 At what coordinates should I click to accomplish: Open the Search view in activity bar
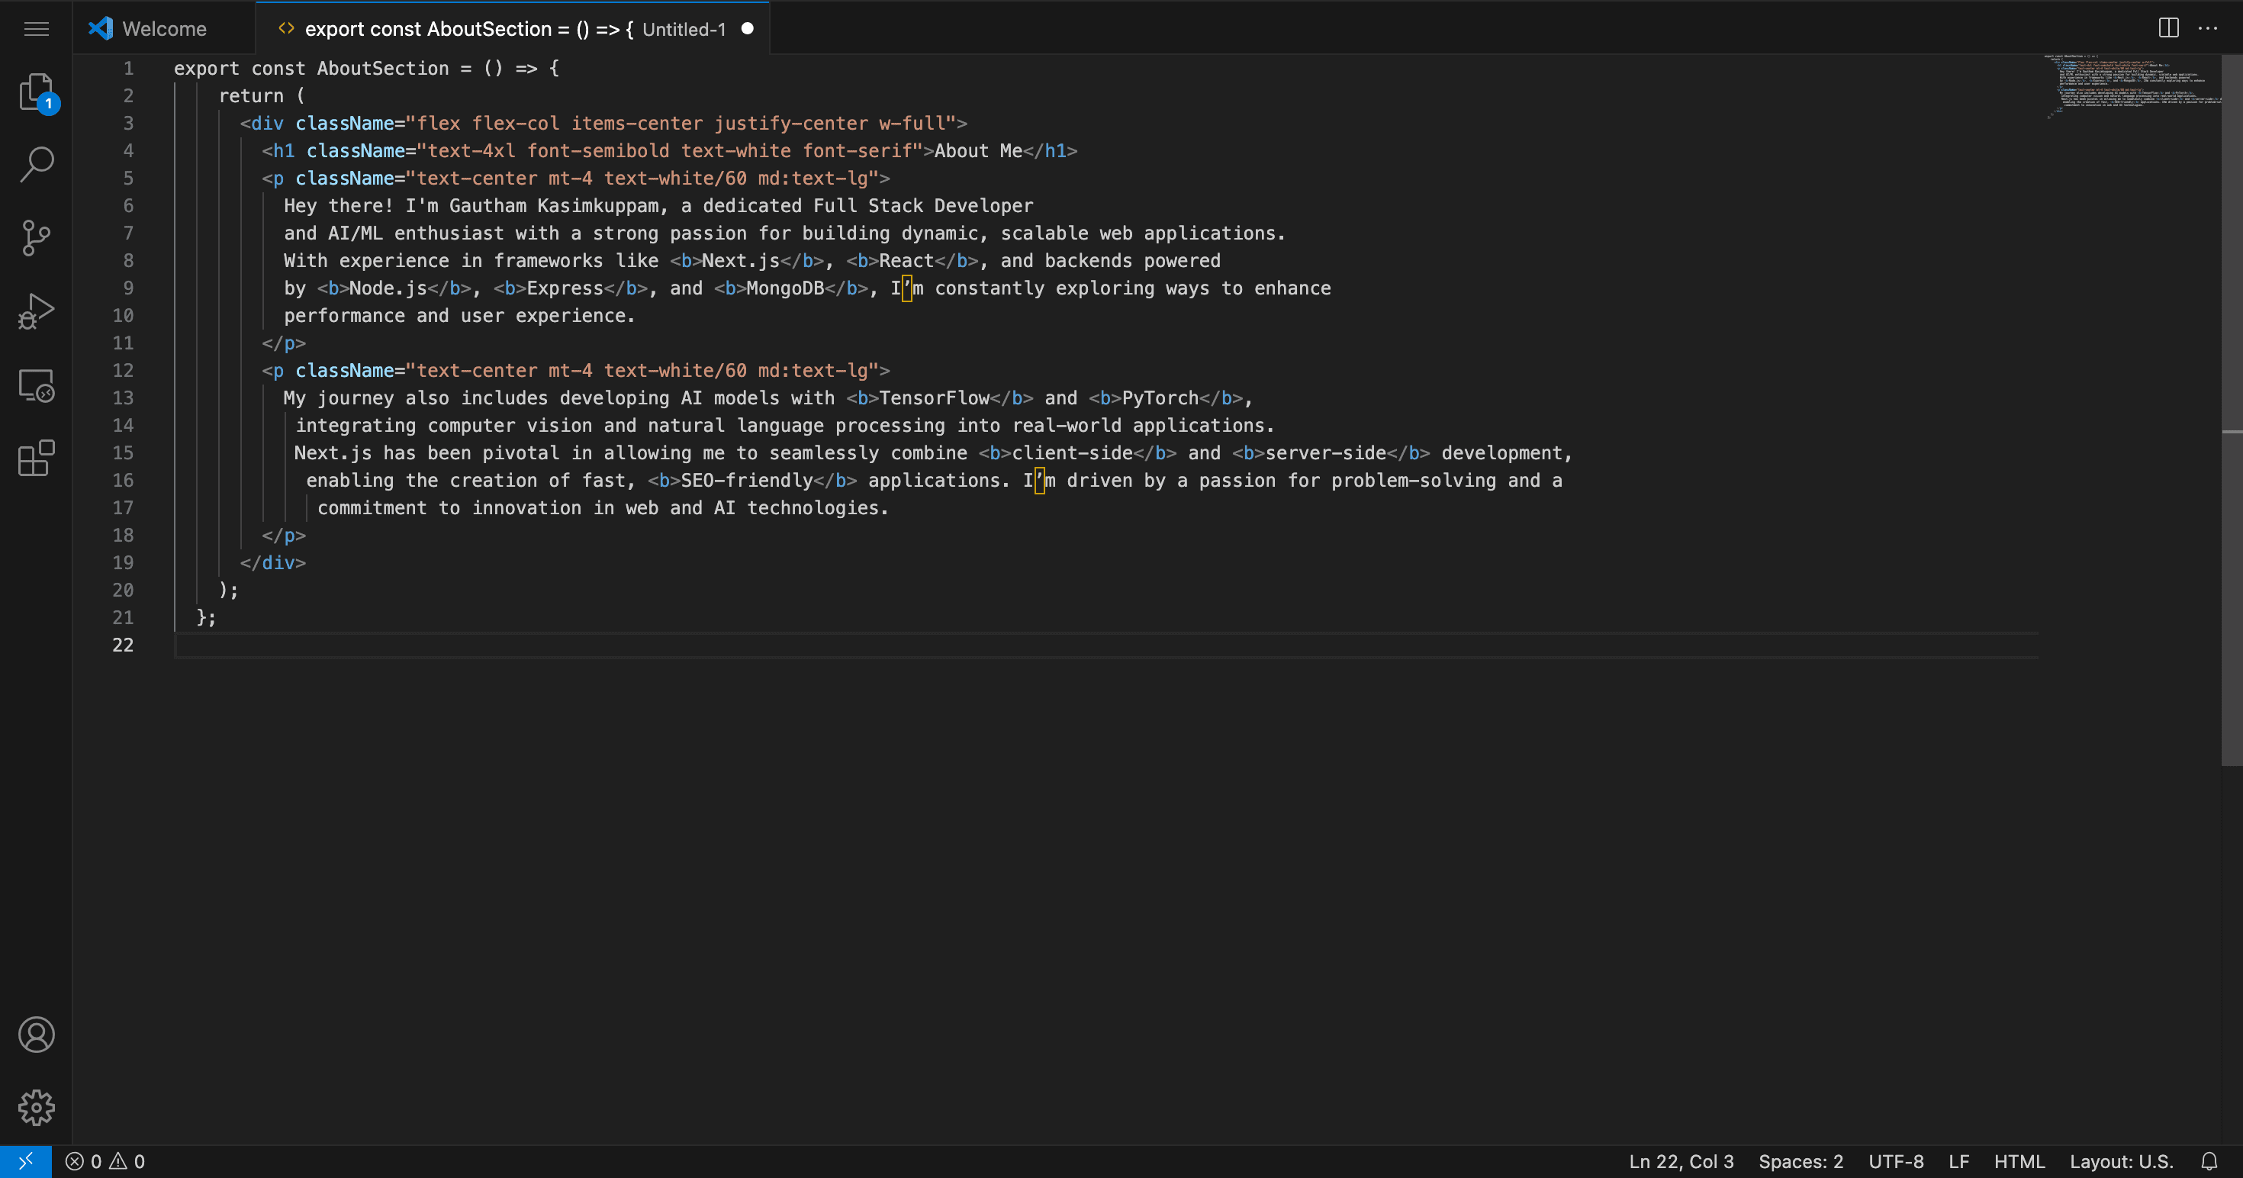(37, 164)
